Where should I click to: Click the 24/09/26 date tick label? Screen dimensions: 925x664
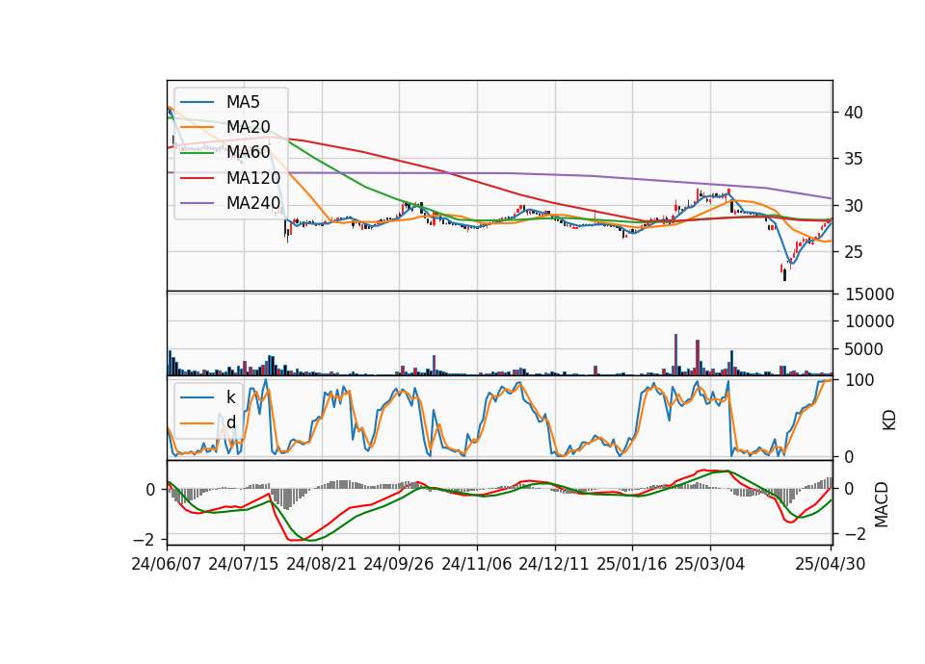(399, 565)
